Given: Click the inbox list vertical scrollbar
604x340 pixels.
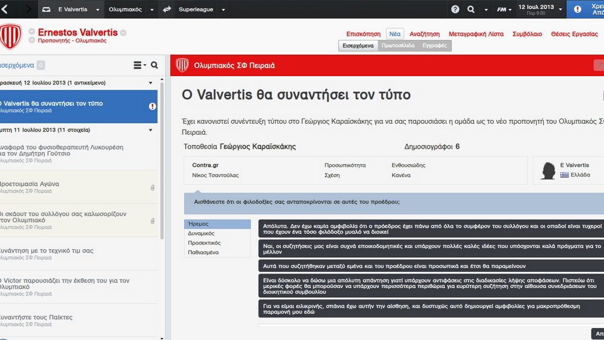Looking at the screenshot, I should (x=161, y=181).
